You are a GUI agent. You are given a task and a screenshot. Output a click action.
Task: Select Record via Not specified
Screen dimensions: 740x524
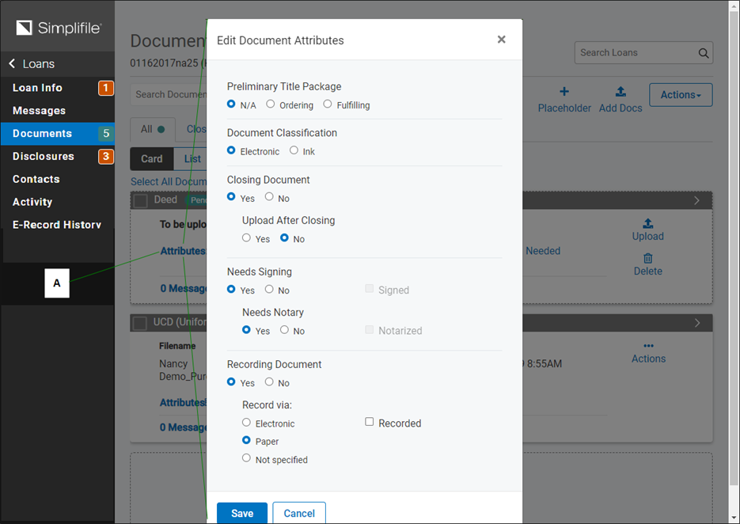[246, 458]
